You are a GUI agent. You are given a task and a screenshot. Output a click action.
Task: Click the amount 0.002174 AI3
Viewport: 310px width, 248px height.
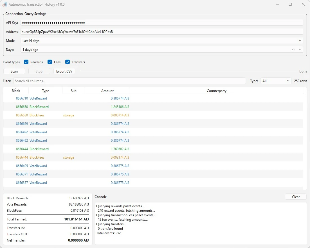pos(120,157)
